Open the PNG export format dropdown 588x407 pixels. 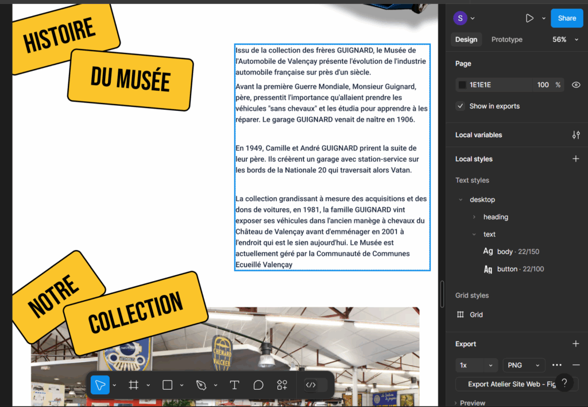coord(523,365)
